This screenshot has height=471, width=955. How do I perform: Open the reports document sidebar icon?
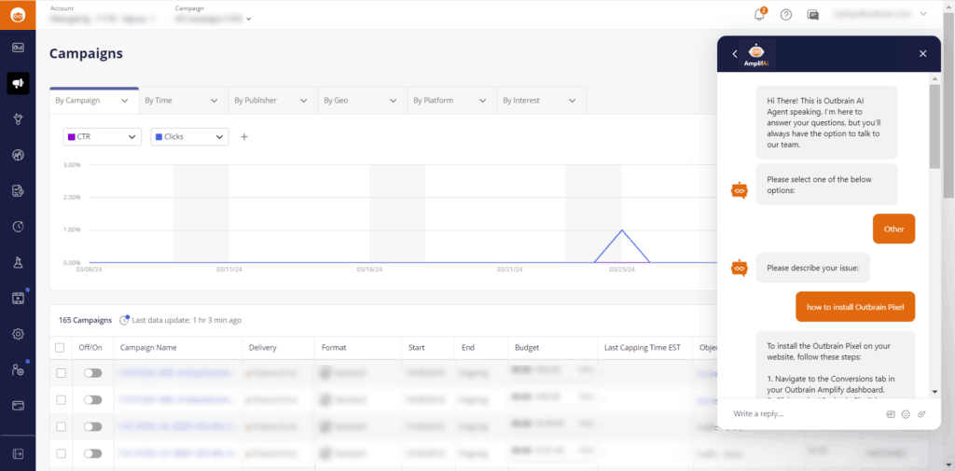pos(18,190)
